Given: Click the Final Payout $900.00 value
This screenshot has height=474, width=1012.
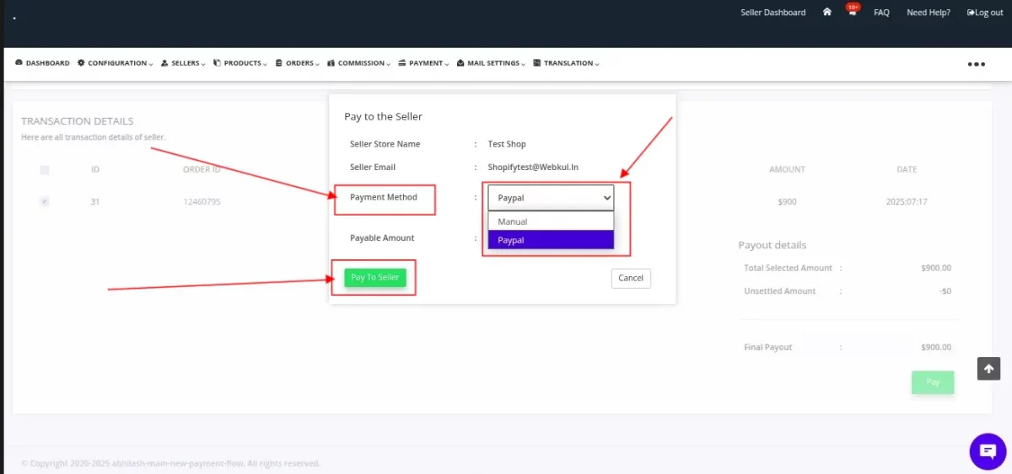Looking at the screenshot, I should click(x=936, y=347).
